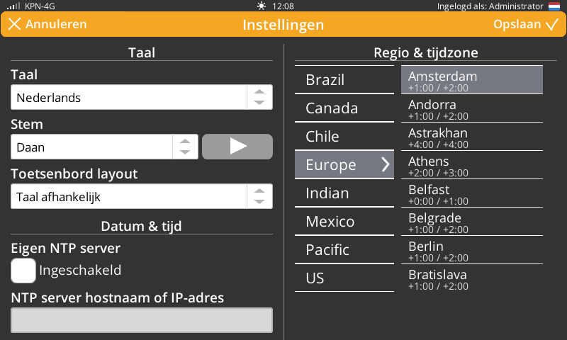
Task: Select the Amsterdam time zone
Action: click(x=472, y=80)
